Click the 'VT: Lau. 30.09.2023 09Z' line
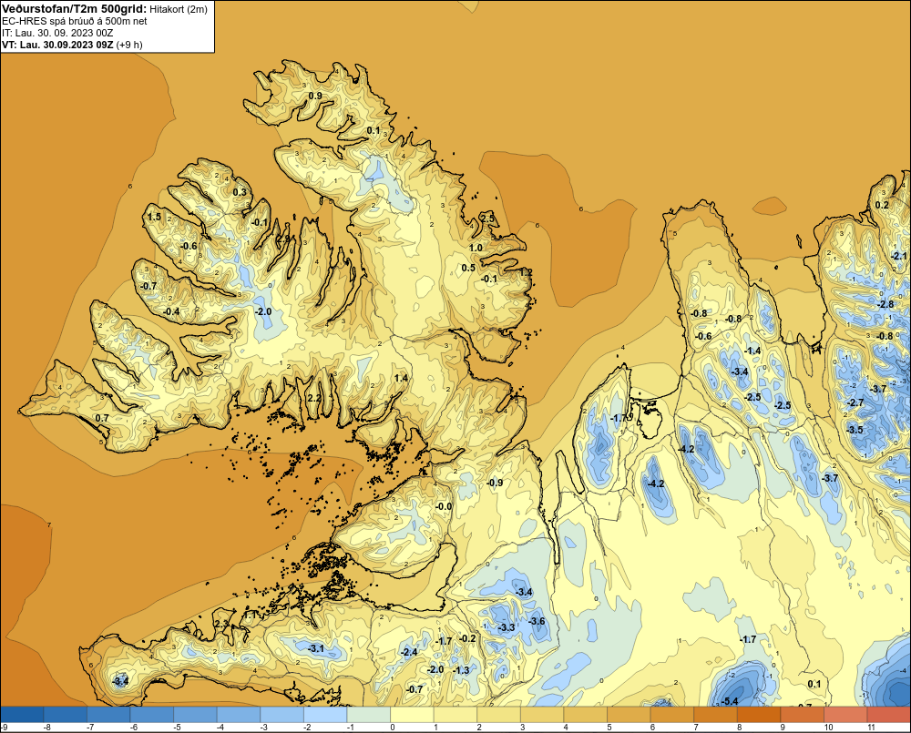Viewport: 911px width, 733px height. pyautogui.click(x=57, y=44)
